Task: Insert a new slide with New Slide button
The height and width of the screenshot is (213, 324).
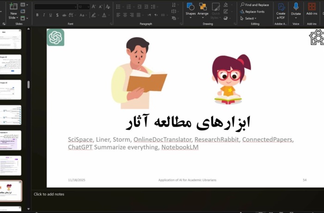Action: coord(13,11)
